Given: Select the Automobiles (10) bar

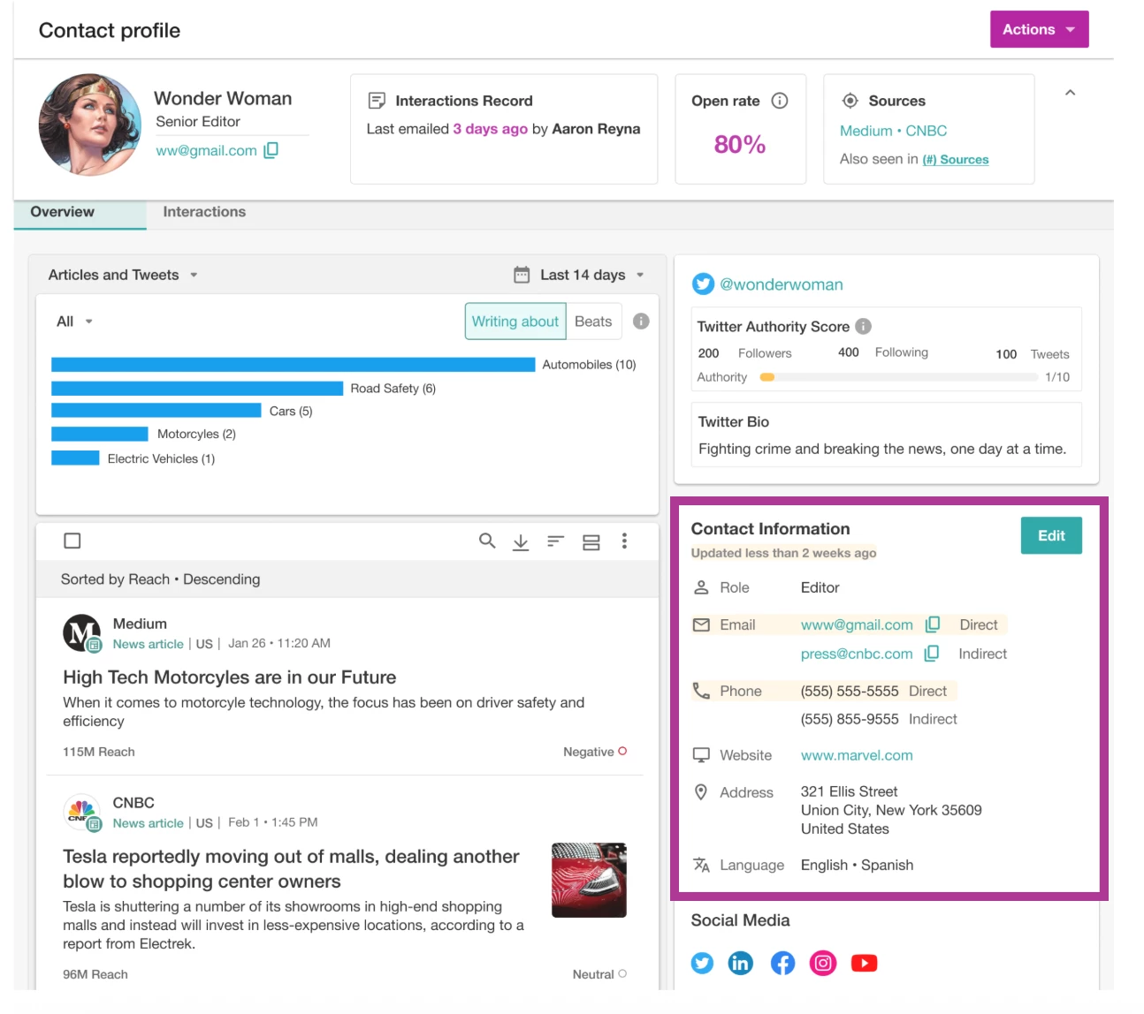Looking at the screenshot, I should tap(294, 364).
